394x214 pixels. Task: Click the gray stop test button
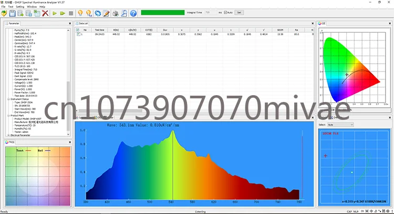click(71, 13)
